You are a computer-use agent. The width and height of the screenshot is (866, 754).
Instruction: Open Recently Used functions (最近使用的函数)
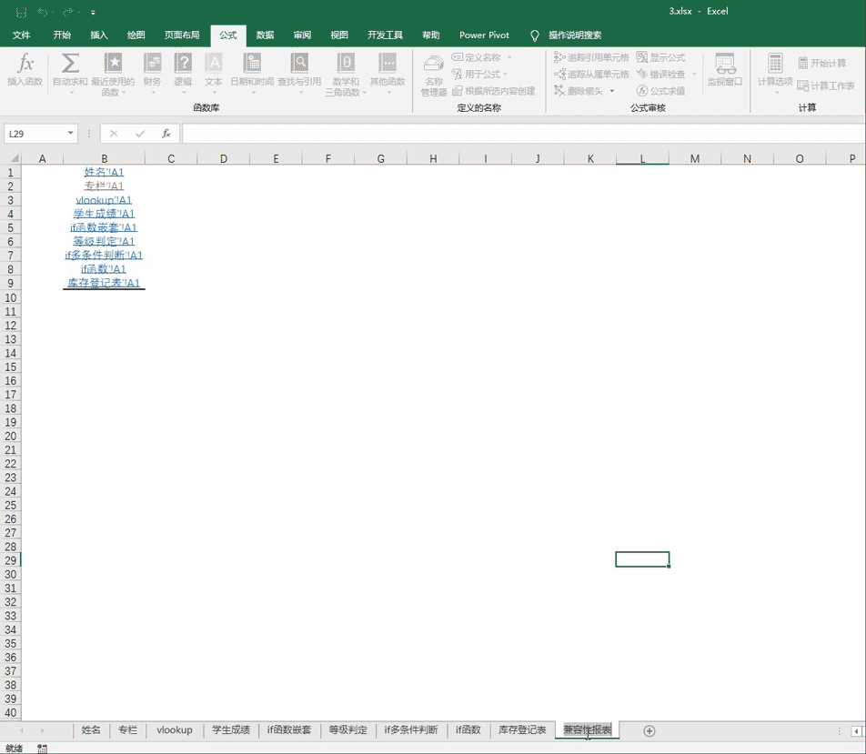(x=113, y=74)
